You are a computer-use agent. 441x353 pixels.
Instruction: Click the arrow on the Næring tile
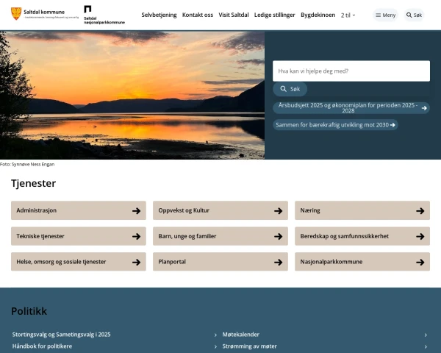pyautogui.click(x=420, y=210)
